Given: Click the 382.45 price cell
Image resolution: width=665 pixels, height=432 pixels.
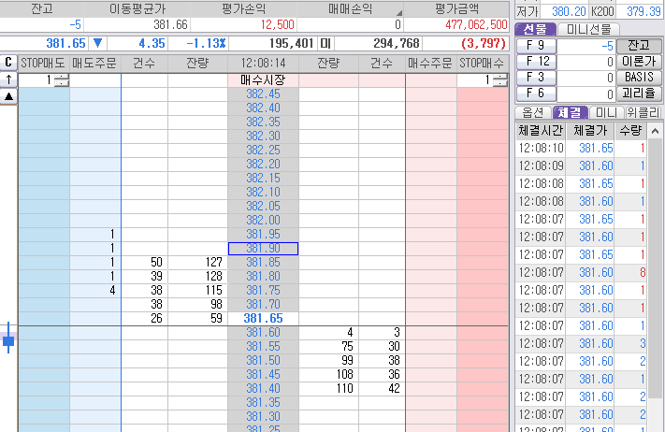Looking at the screenshot, I should click(x=263, y=94).
